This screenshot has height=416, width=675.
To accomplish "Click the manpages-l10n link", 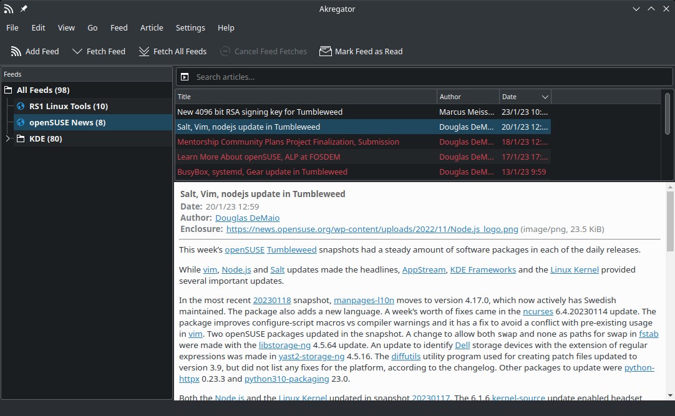I will 364,300.
